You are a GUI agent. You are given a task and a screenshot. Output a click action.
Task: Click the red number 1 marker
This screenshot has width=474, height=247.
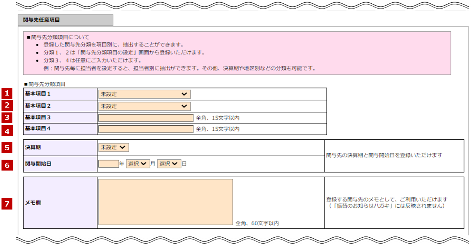click(7, 93)
